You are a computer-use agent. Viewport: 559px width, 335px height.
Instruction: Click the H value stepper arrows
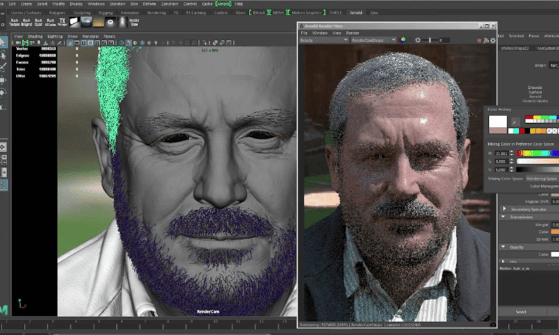512,153
